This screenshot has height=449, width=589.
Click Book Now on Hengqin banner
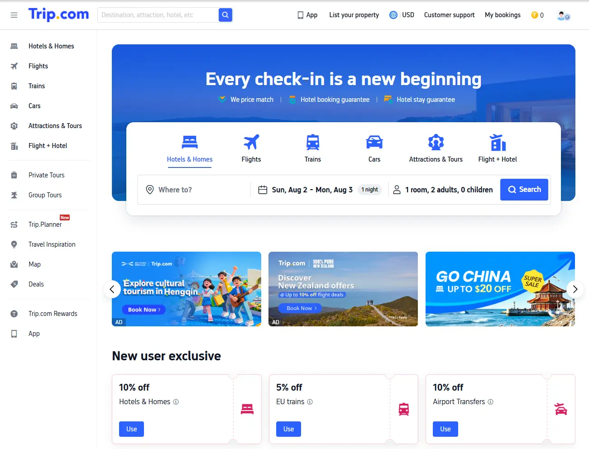coord(144,310)
